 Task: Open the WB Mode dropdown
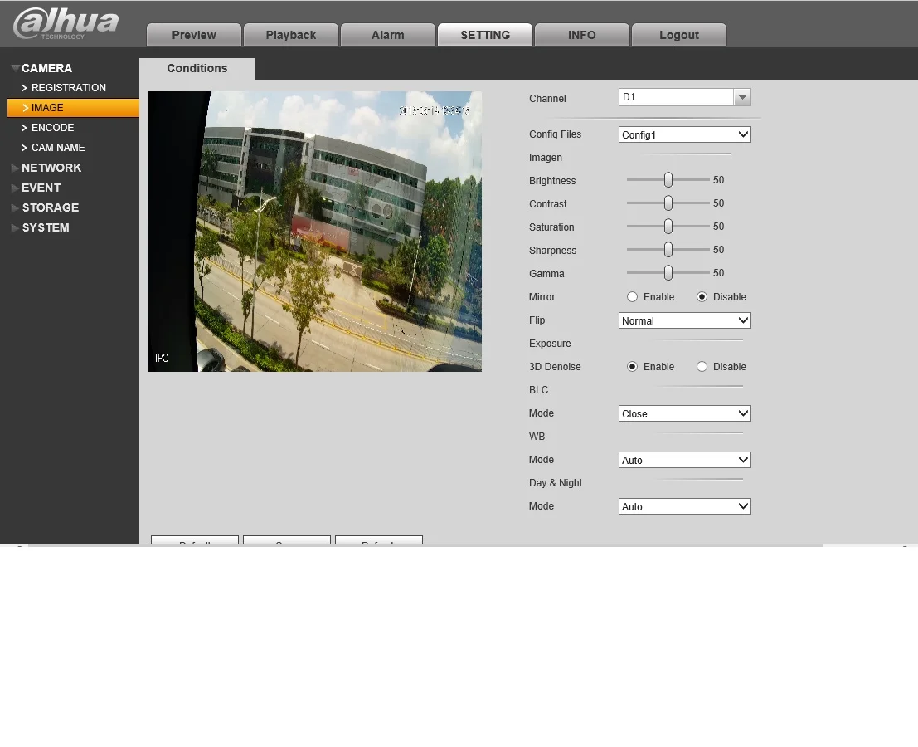point(684,460)
